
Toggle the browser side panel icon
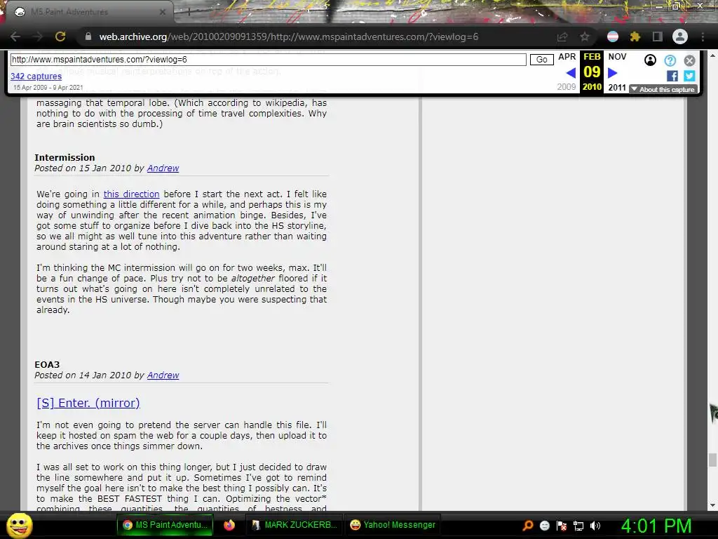point(657,36)
